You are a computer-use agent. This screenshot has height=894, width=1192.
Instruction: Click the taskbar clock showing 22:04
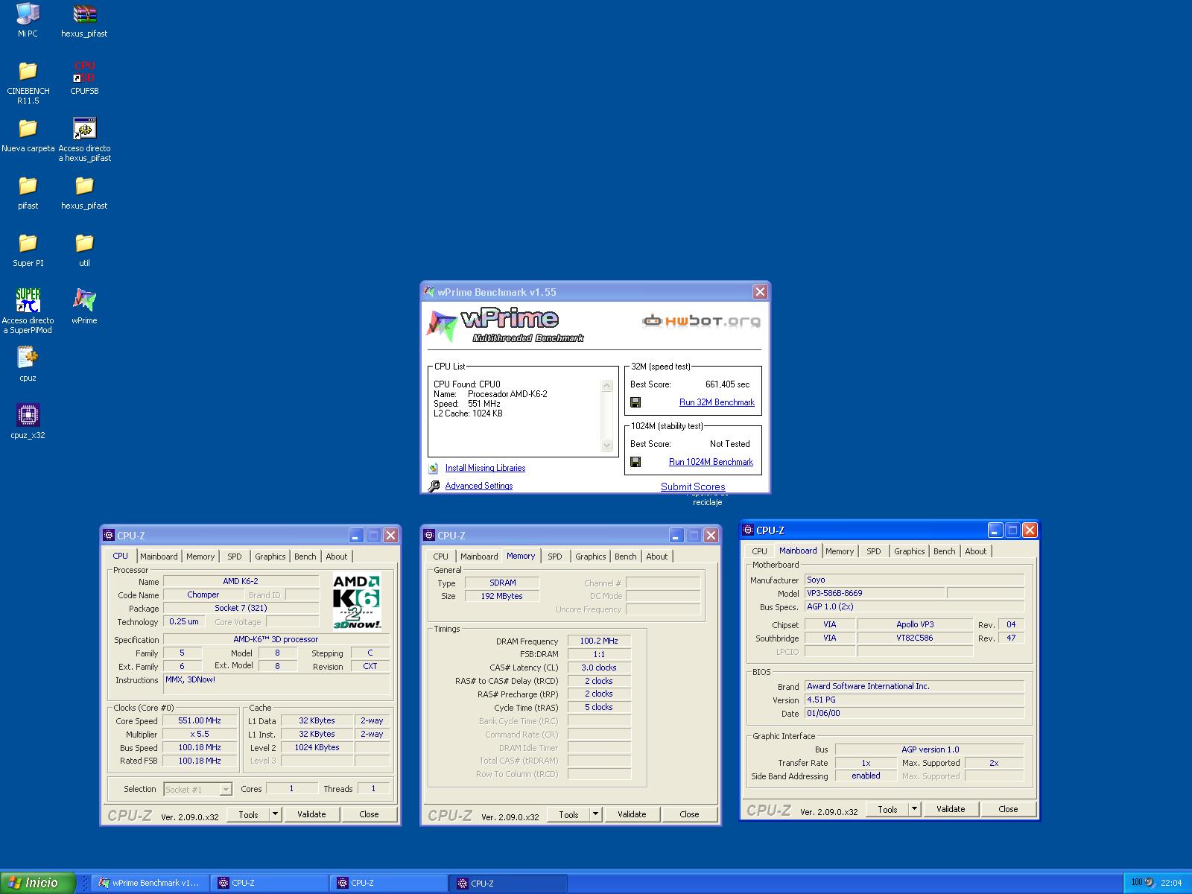(1171, 883)
